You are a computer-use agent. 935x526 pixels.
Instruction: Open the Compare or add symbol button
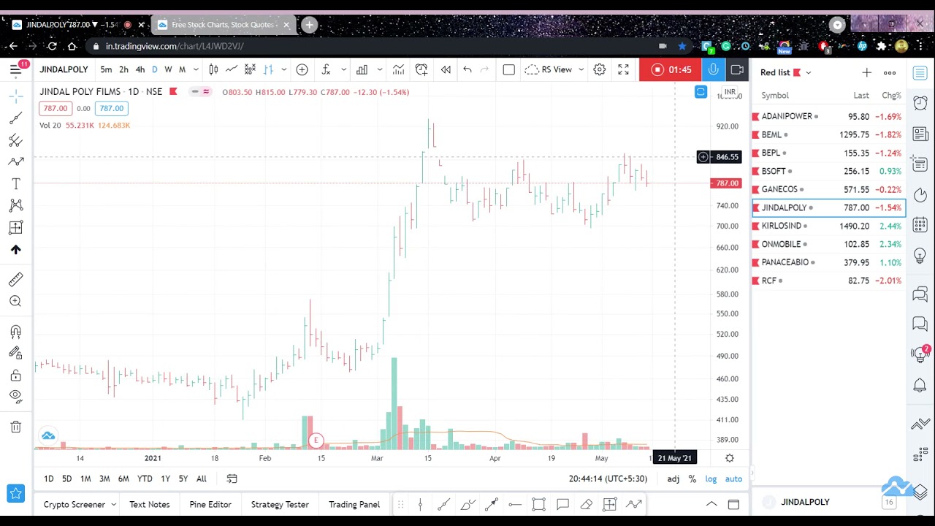(302, 69)
